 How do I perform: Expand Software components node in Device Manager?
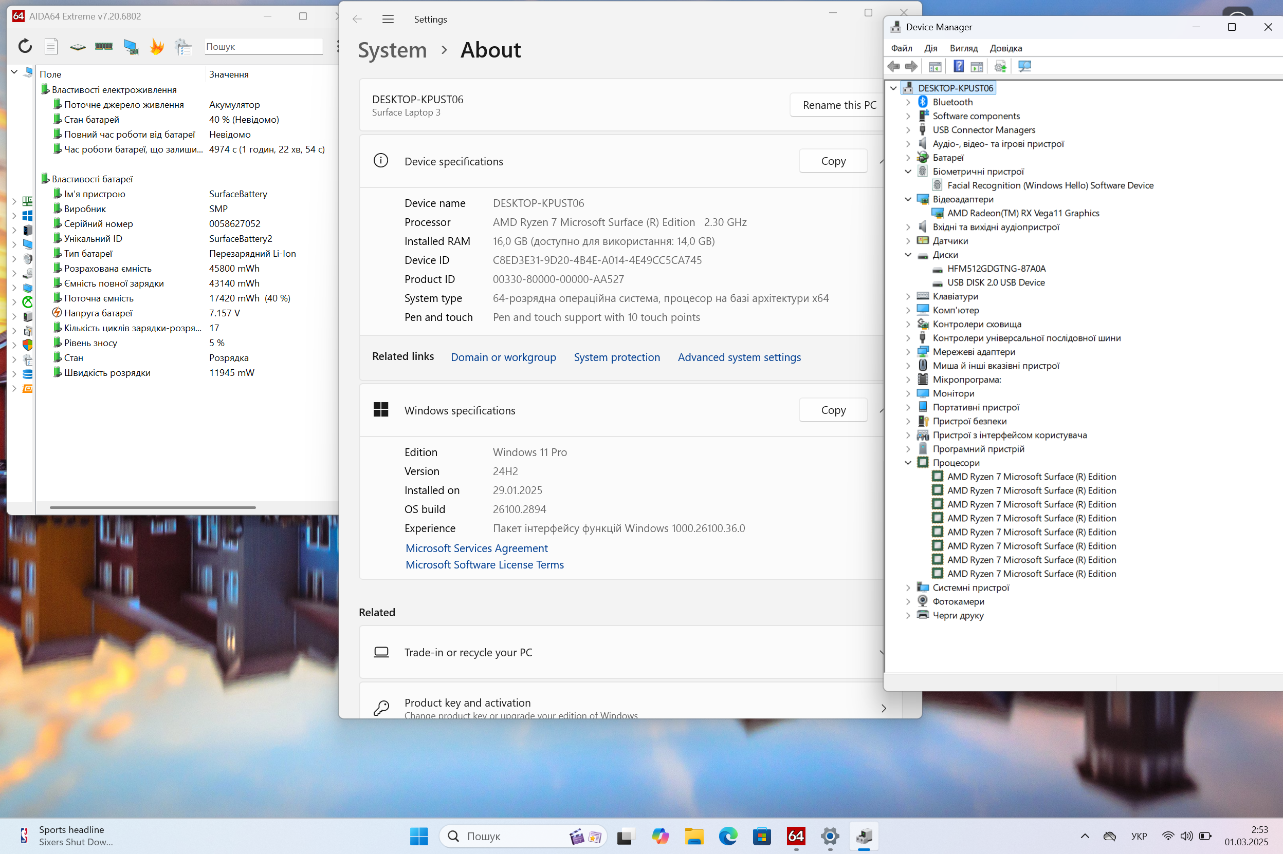[x=908, y=116]
